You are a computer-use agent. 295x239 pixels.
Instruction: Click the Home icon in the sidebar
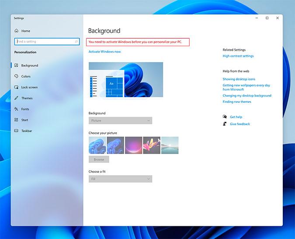(x=17, y=31)
